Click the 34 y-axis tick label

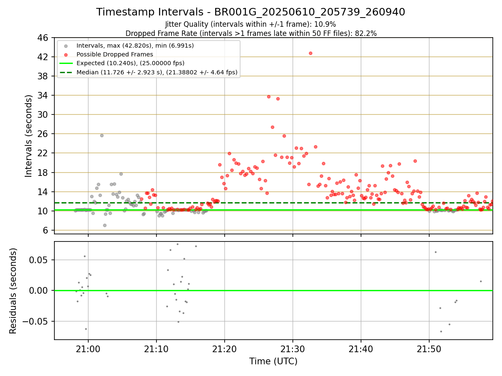point(43,95)
